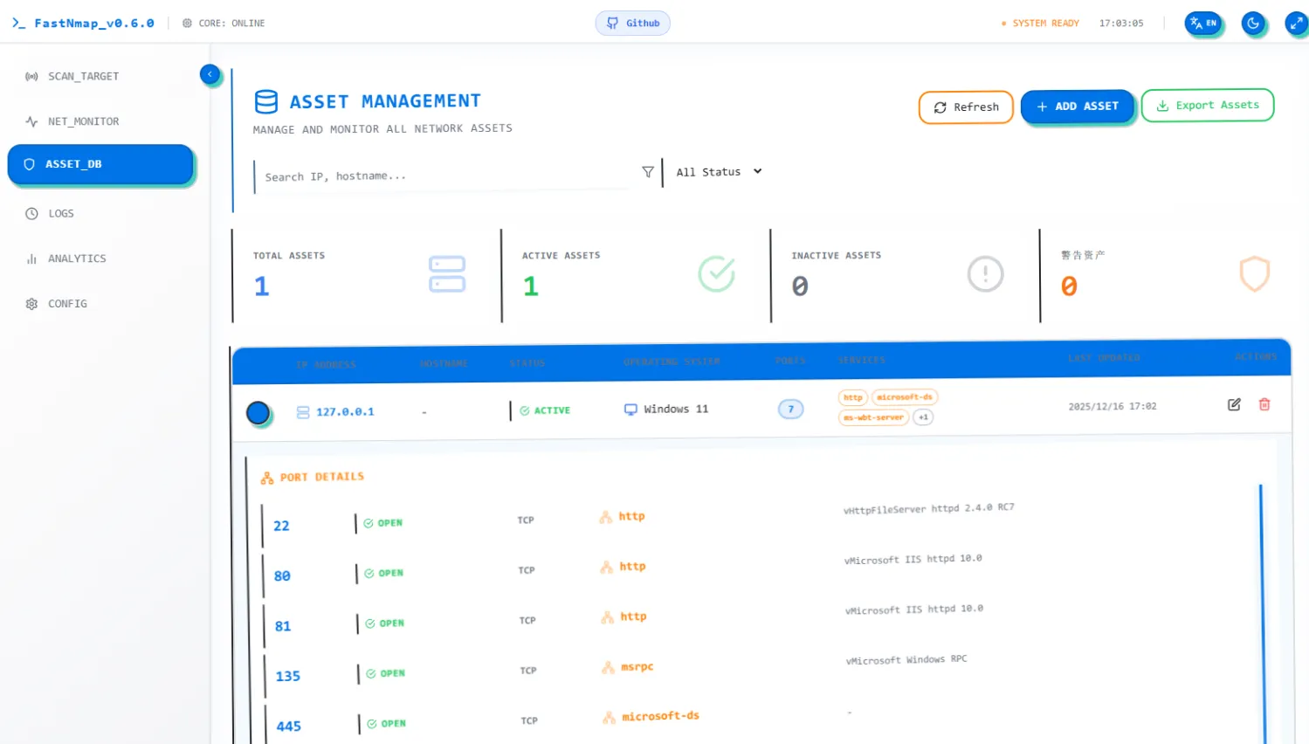Screen dimensions: 1309x744
Task: Click Export Assets button
Action: coord(1207,106)
